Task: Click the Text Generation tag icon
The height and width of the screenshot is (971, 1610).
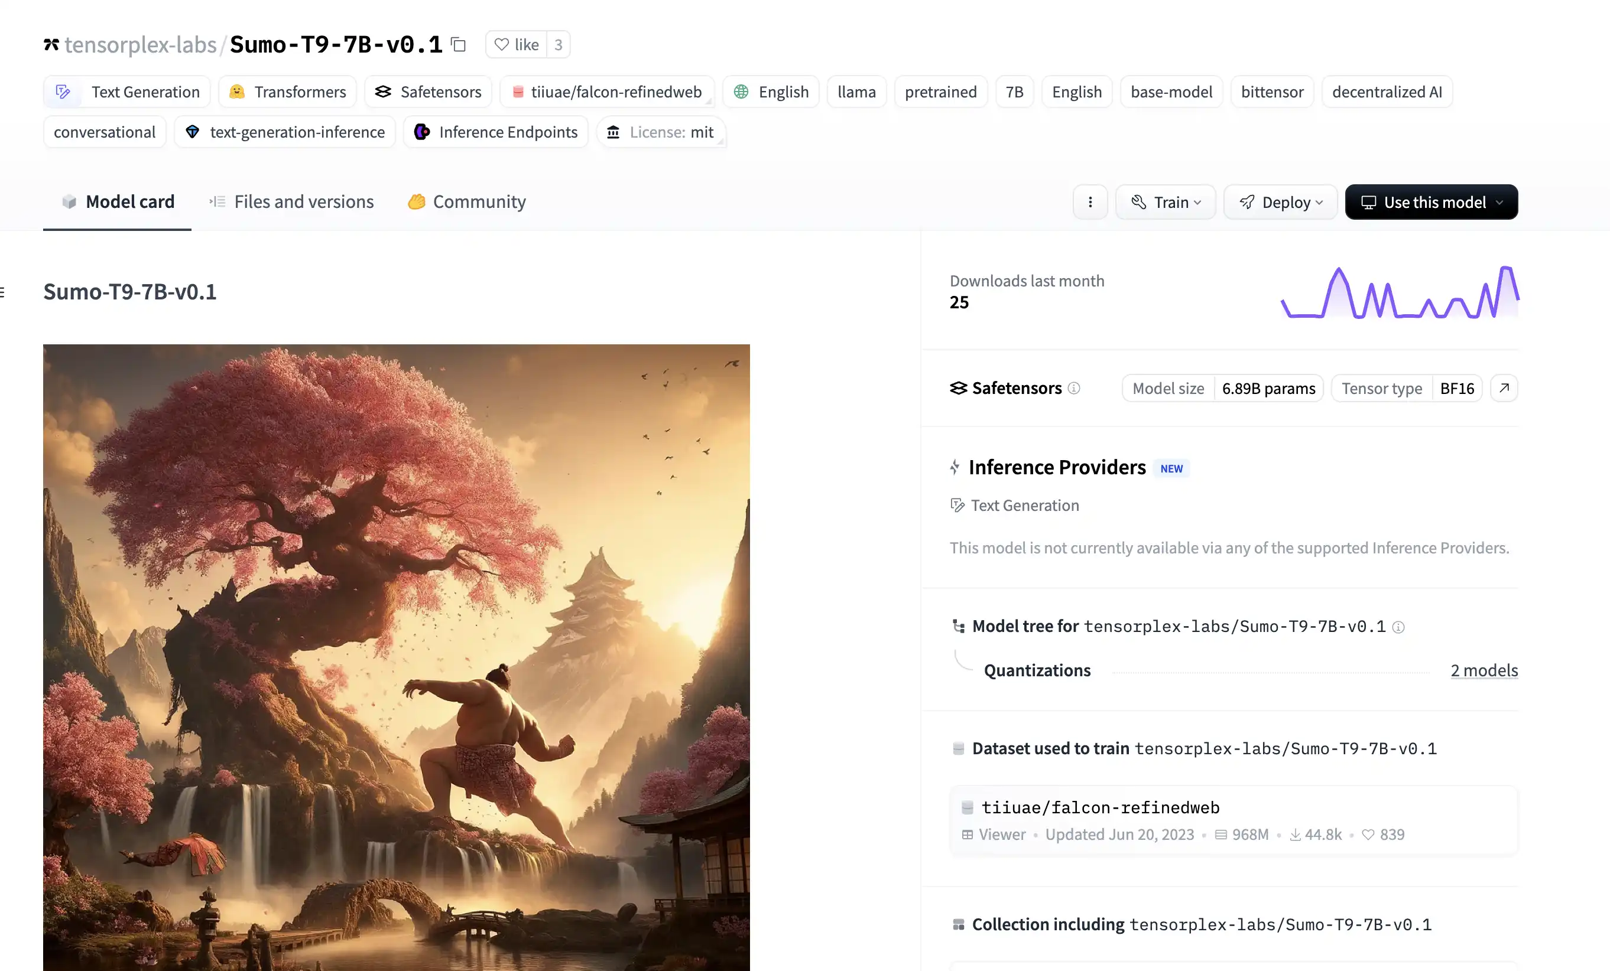Action: click(63, 92)
